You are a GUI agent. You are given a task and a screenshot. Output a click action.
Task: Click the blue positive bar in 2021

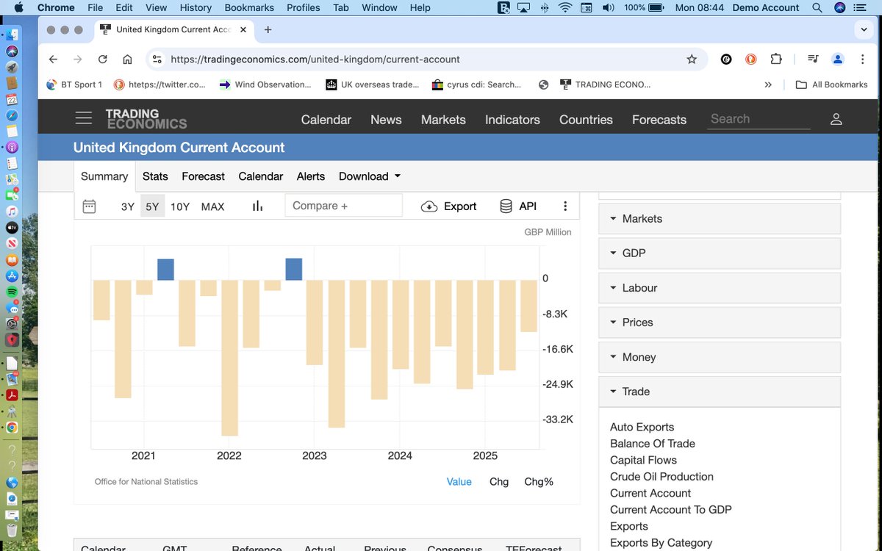coord(166,269)
